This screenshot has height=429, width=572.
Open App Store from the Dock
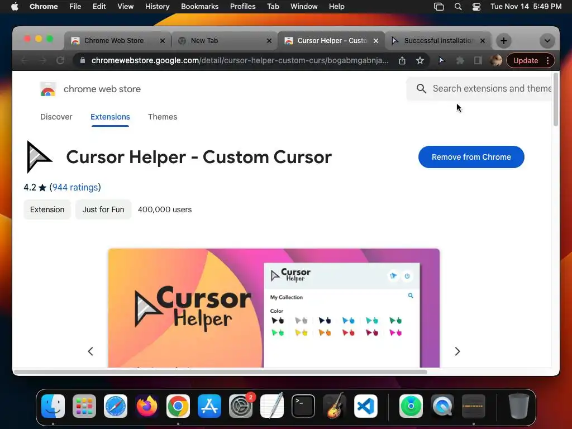(209, 406)
